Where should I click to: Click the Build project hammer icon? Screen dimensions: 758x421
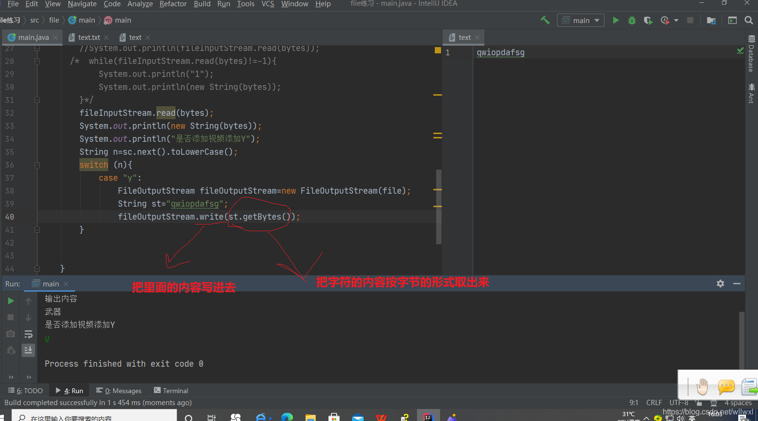pyautogui.click(x=545, y=20)
